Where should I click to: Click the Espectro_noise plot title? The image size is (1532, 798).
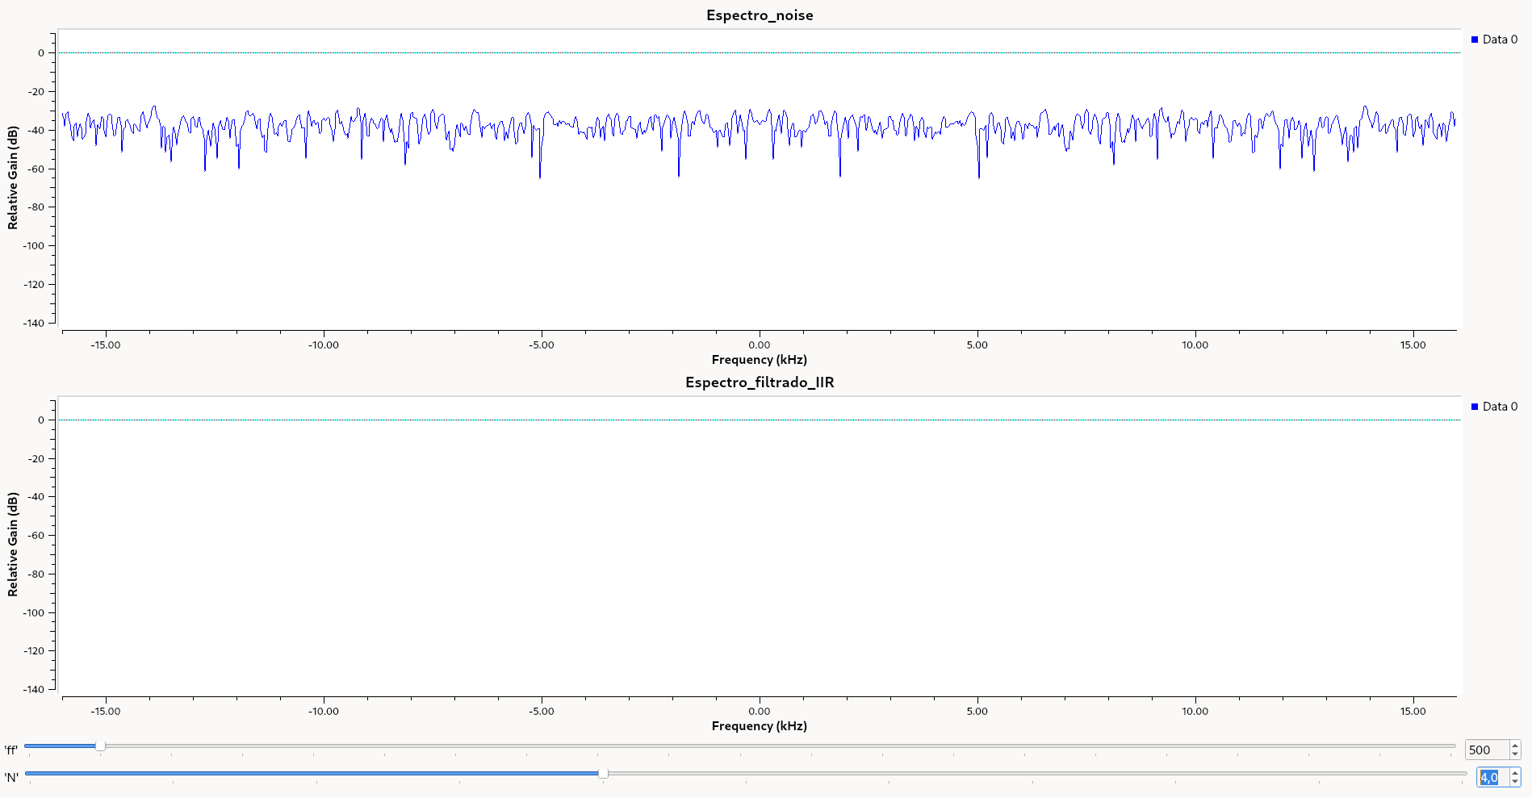760,15
